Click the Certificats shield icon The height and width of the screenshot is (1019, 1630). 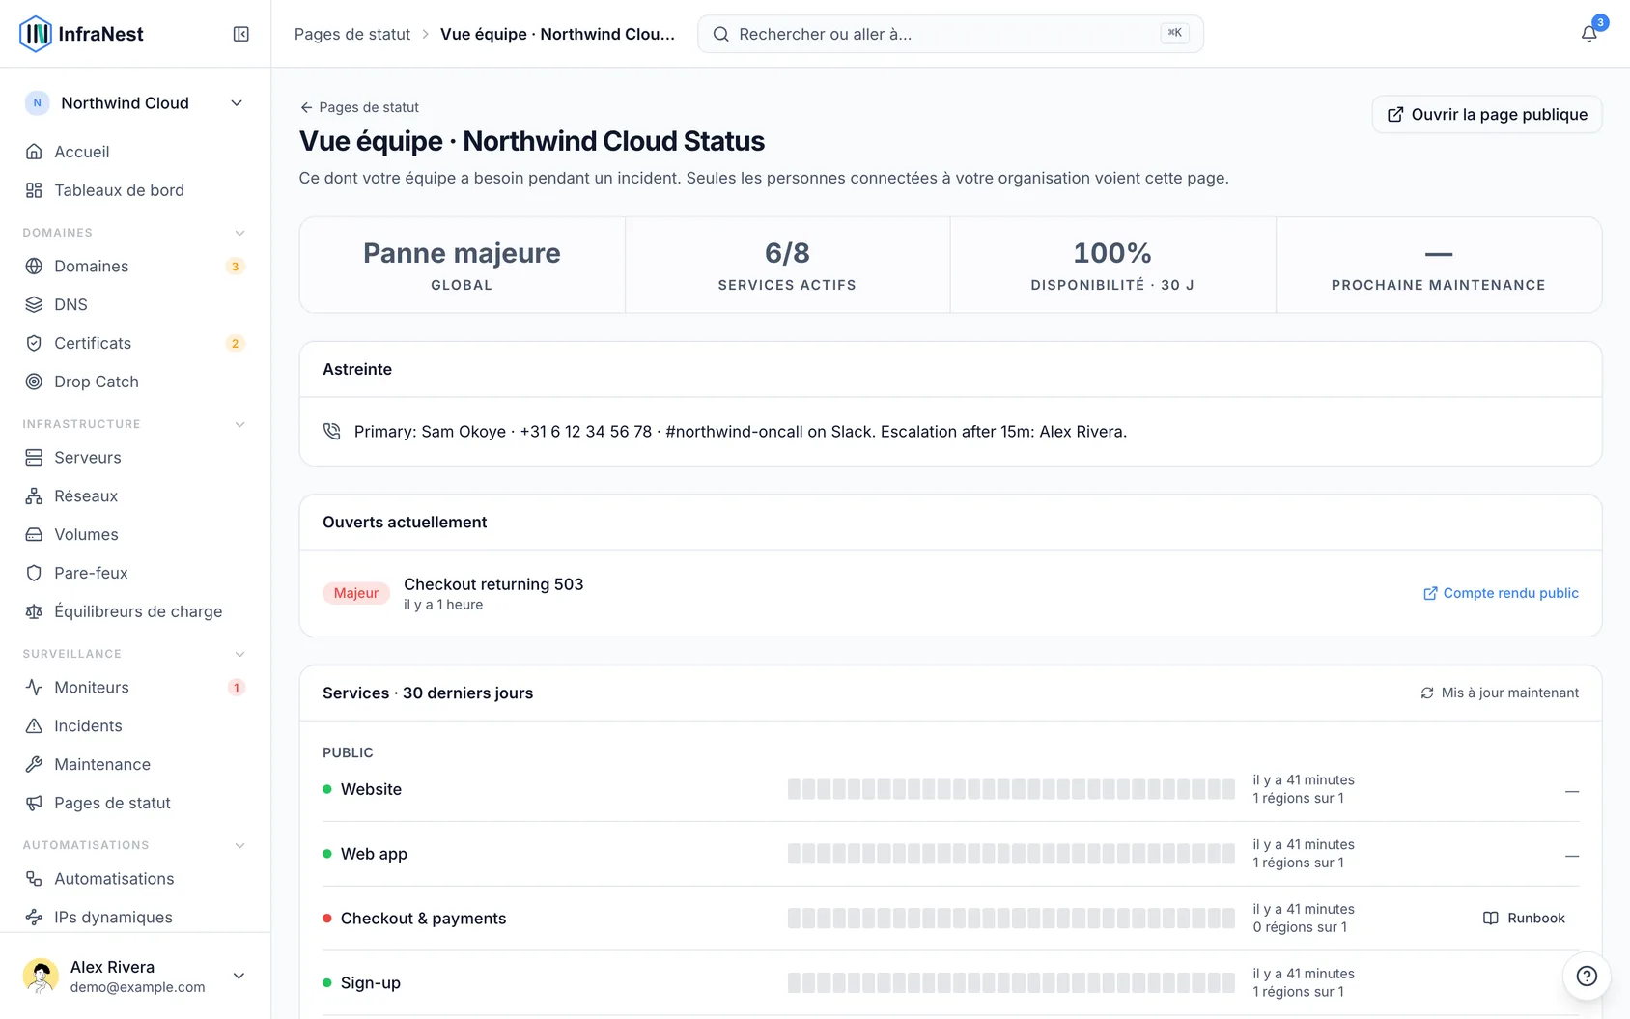pos(34,343)
